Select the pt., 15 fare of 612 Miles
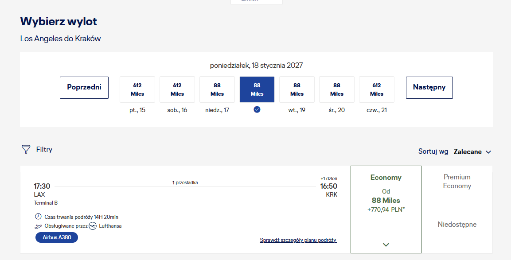 tap(137, 89)
